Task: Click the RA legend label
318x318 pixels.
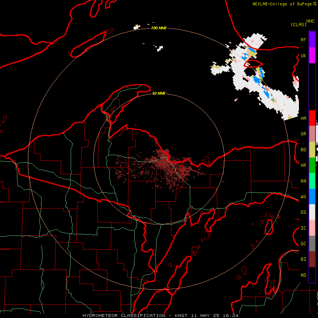Action: (303, 181)
